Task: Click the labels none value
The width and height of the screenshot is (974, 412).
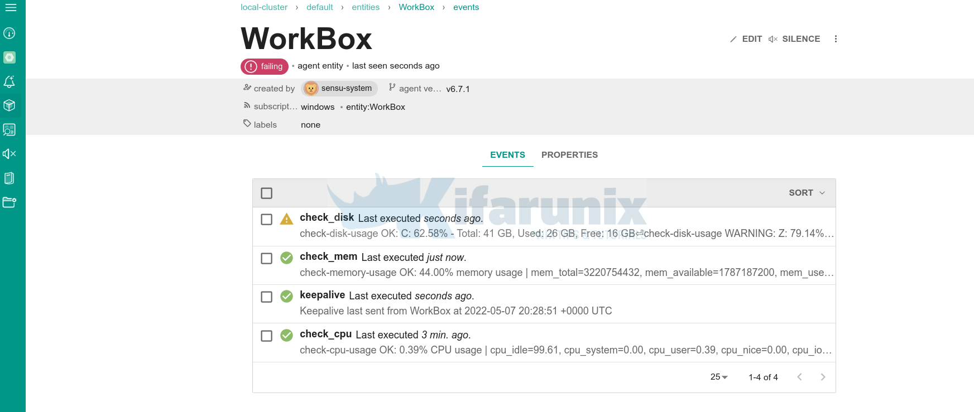Action: (x=310, y=125)
